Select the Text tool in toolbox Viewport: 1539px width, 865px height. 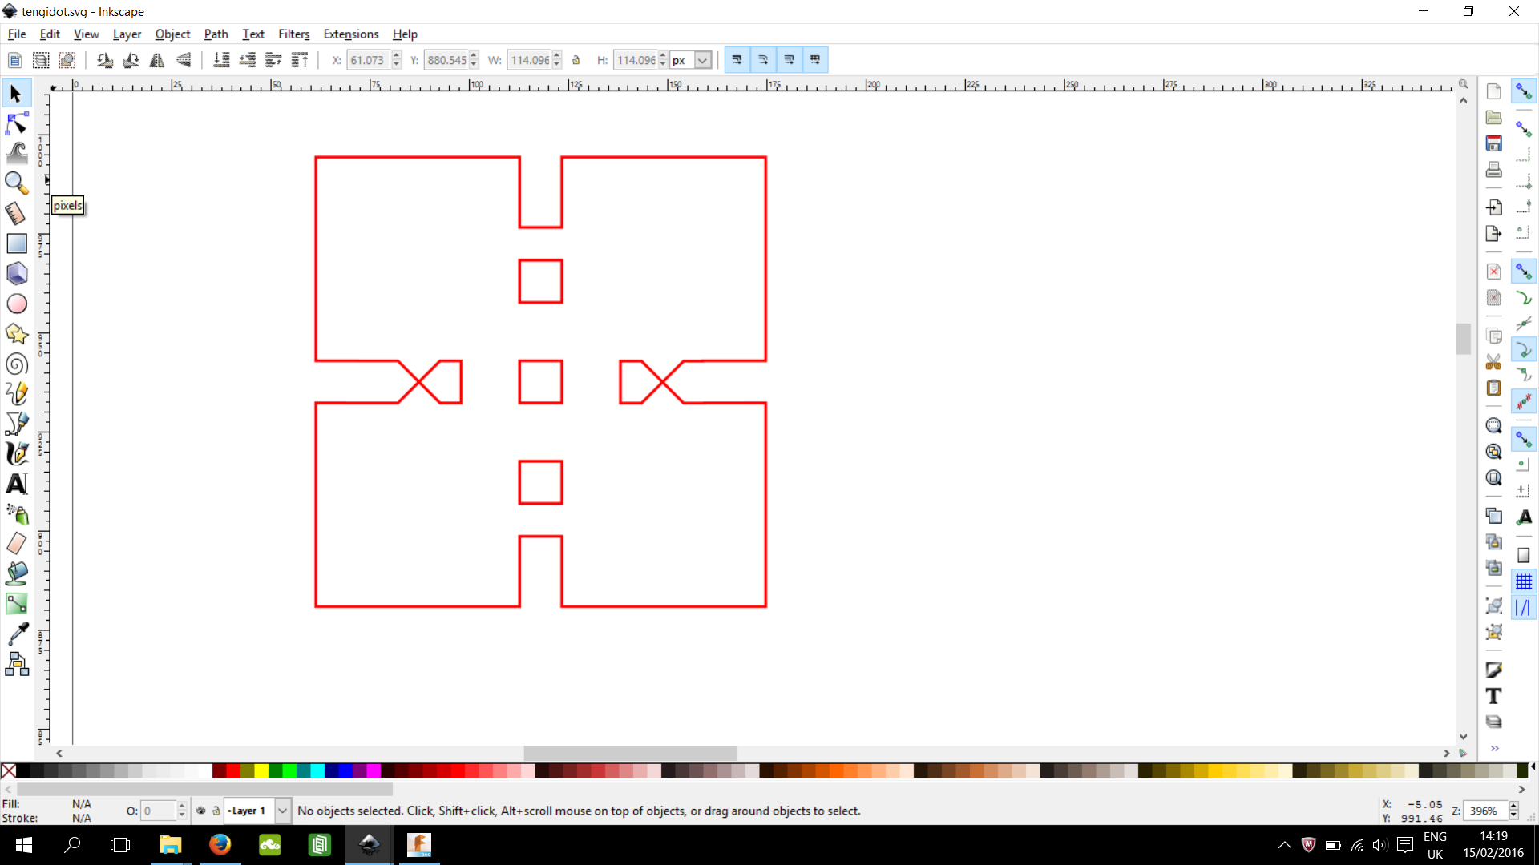[16, 484]
